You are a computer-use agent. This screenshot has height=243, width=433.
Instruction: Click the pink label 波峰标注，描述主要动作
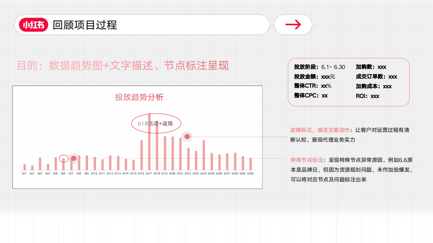click(320, 130)
